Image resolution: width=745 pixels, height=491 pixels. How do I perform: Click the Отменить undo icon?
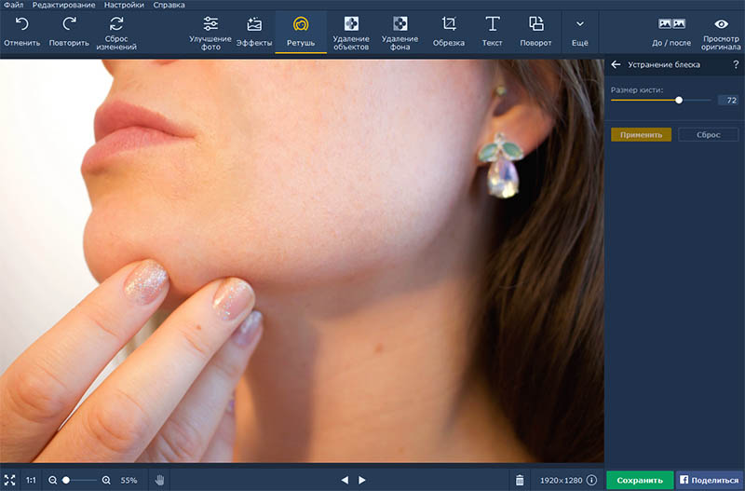tap(21, 25)
